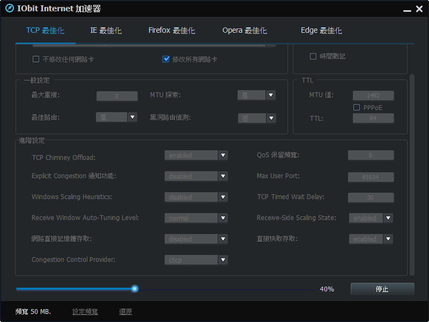Click the IObit compass logo icon
The width and height of the screenshot is (429, 322).
pos(9,9)
